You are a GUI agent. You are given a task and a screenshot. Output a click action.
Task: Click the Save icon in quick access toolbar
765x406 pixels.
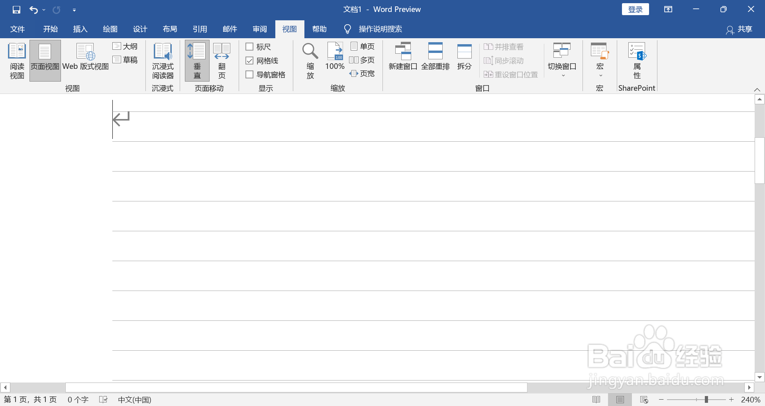tap(16, 10)
